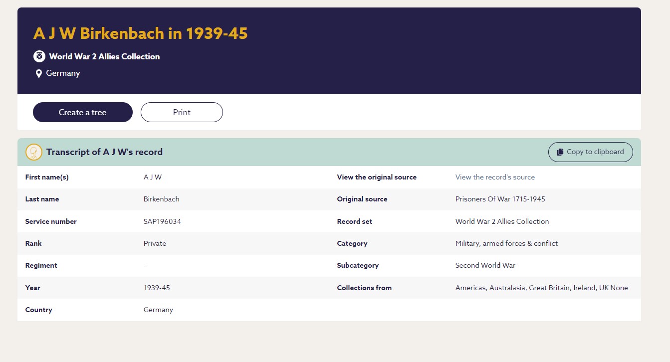The image size is (670, 362).
Task: Click the Create a tree button
Action: tap(83, 112)
